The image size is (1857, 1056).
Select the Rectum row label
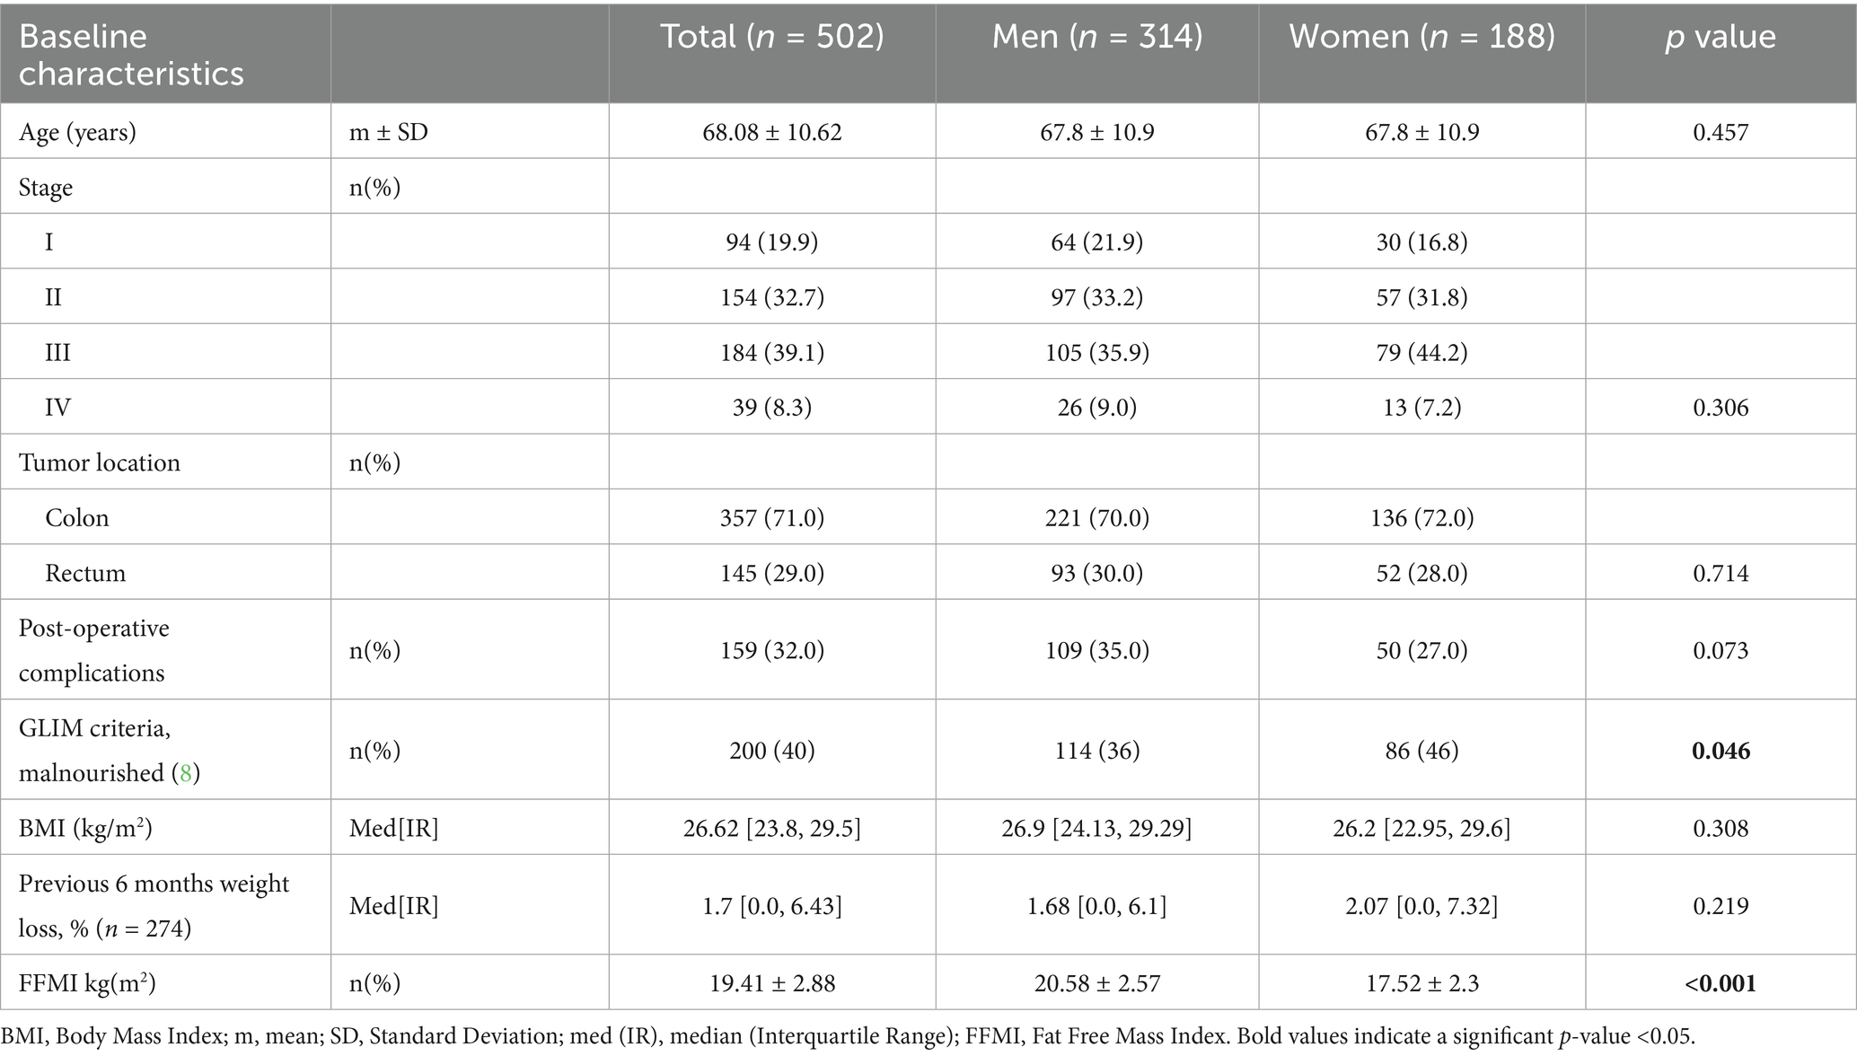pyautogui.click(x=85, y=574)
